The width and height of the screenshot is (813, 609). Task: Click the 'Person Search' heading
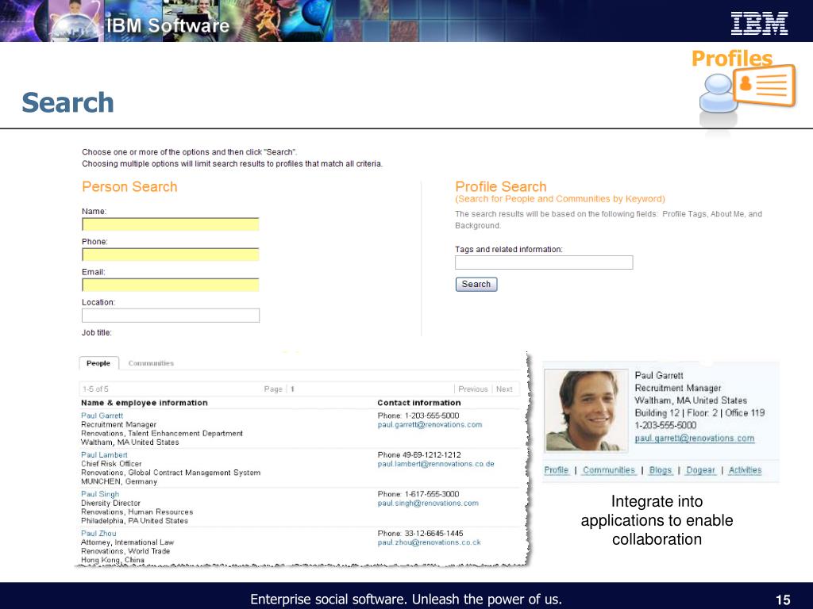129,187
